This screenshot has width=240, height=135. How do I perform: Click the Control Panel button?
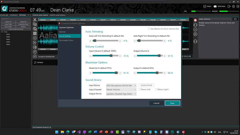(147, 85)
